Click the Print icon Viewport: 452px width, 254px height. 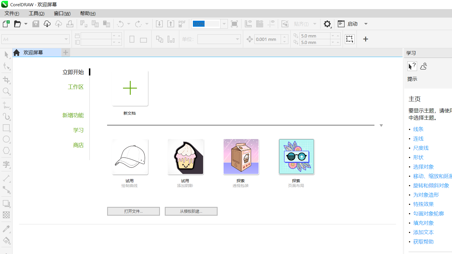tap(70, 24)
